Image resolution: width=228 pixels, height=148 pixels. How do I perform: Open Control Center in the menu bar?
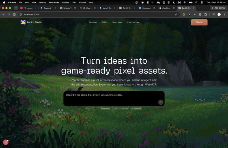pos(202,2)
